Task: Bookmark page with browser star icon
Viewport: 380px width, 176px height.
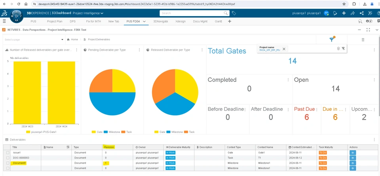Action: [x=344, y=4]
